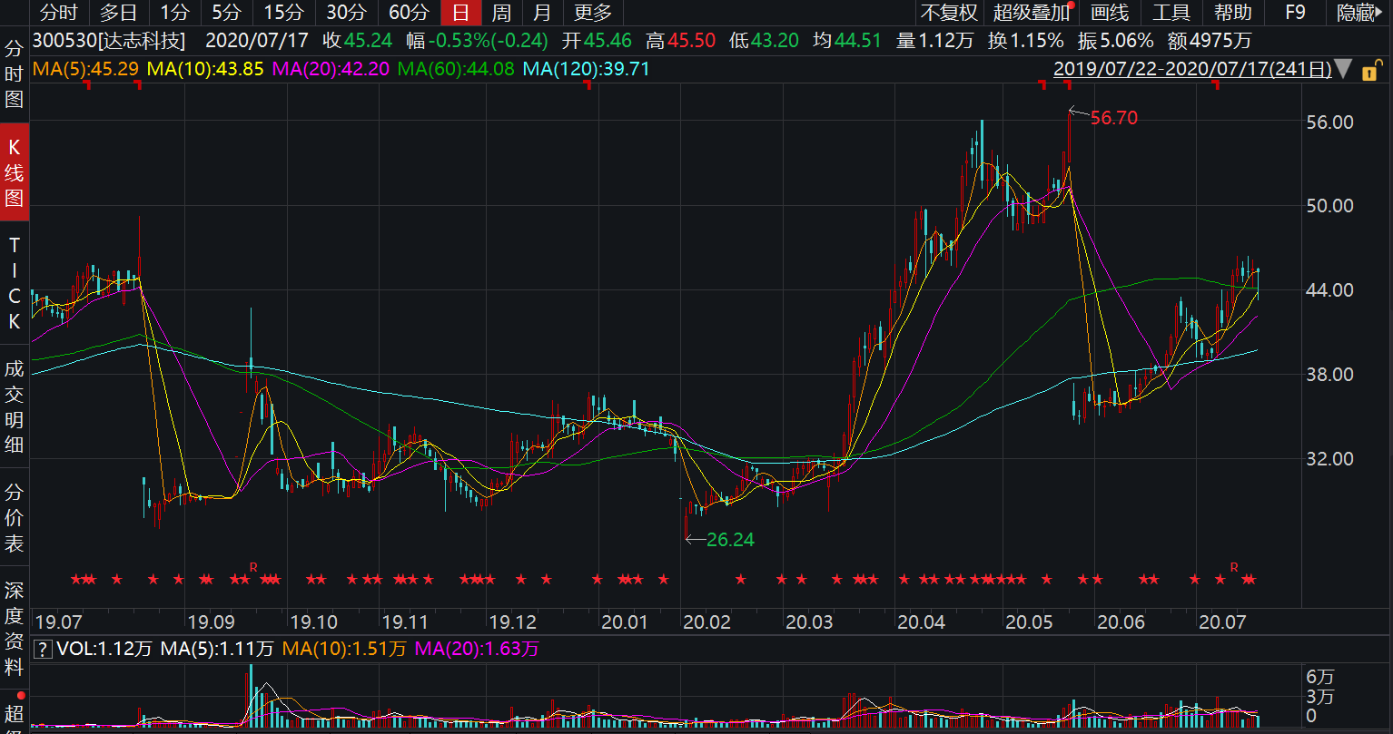Open 深度资料 from the left sidebar
This screenshot has height=734, width=1393.
click(x=14, y=629)
